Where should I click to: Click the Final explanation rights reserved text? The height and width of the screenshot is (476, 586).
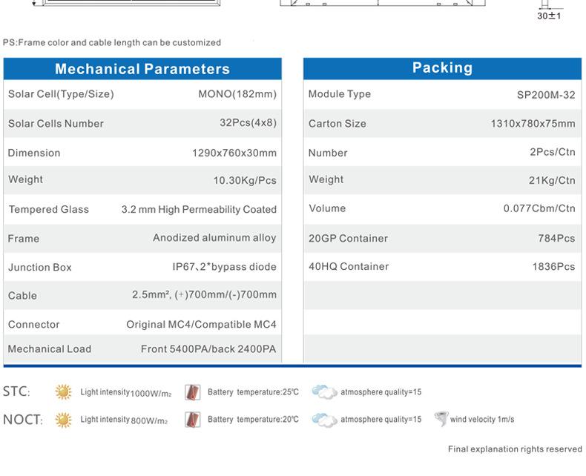point(515,449)
